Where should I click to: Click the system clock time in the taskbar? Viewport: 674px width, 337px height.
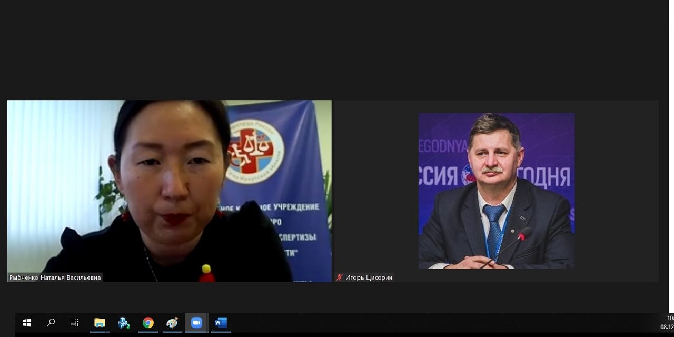coord(670,318)
